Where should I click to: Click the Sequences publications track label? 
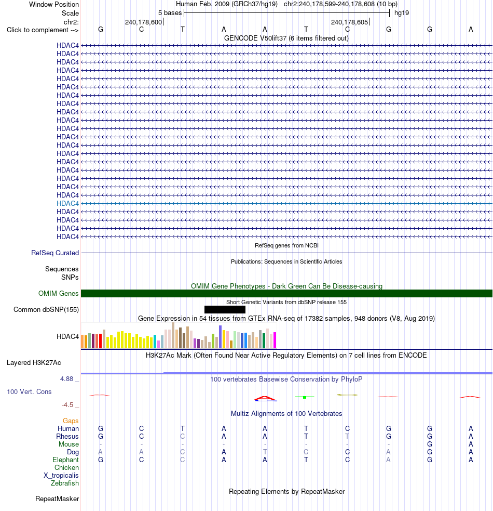tap(62, 269)
